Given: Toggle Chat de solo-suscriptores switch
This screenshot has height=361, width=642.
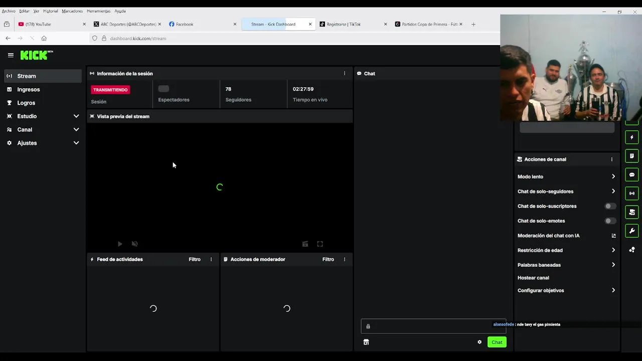Looking at the screenshot, I should 610,206.
